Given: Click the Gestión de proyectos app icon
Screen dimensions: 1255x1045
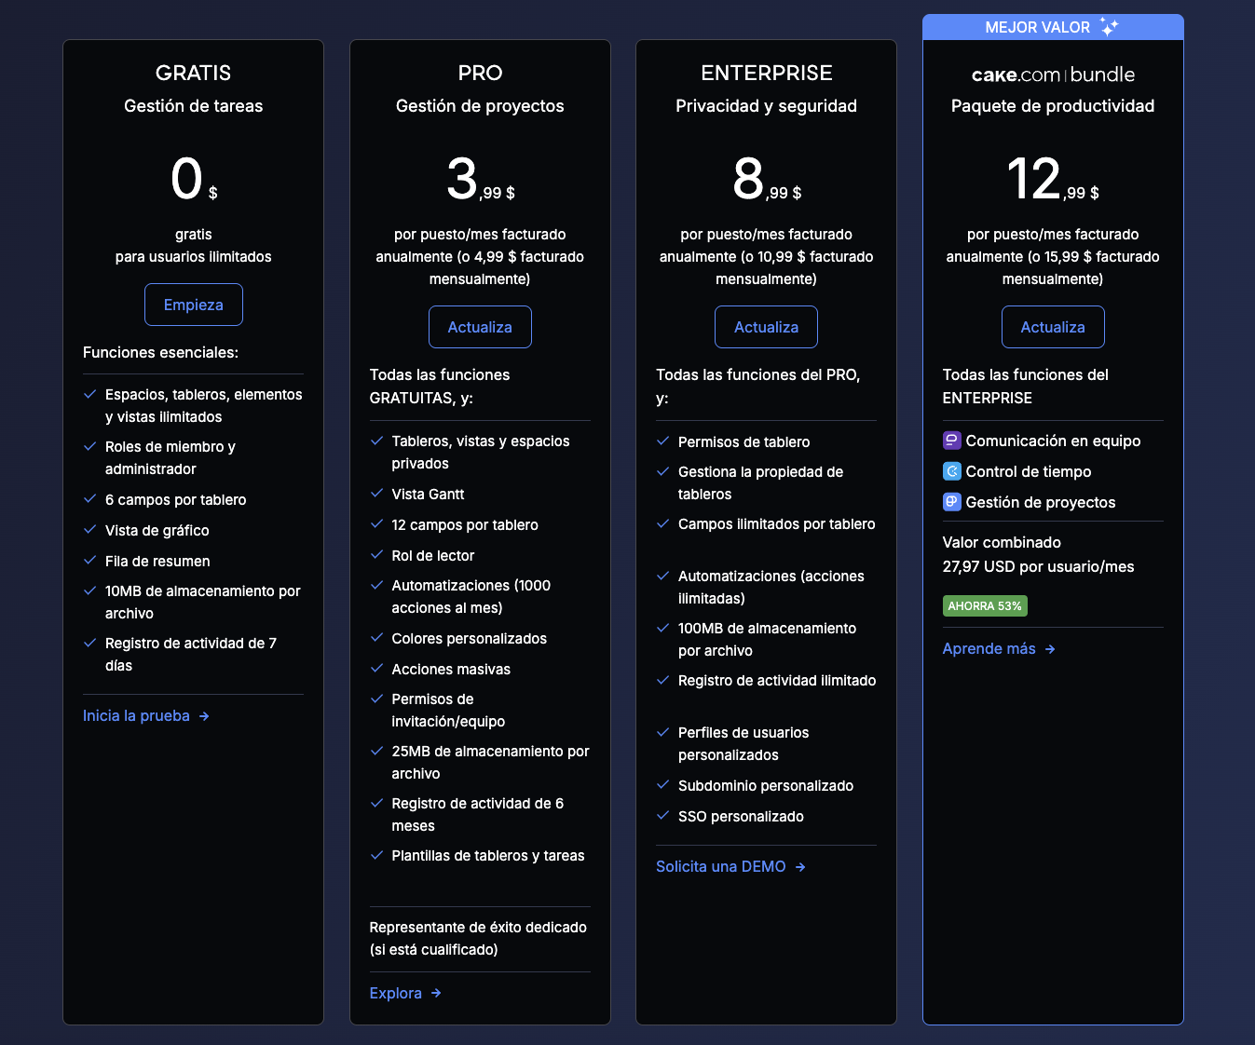Looking at the screenshot, I should pyautogui.click(x=951, y=502).
